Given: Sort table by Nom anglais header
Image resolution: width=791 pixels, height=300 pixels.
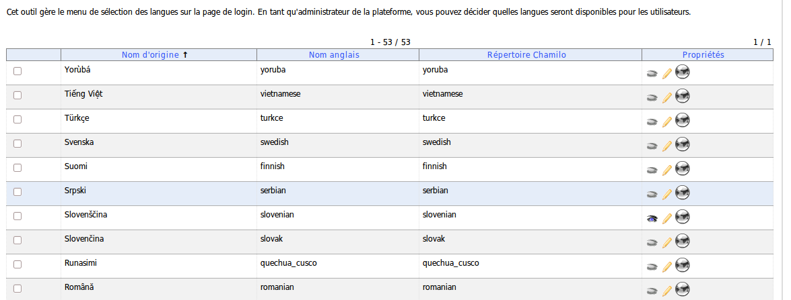Looking at the screenshot, I should [334, 55].
